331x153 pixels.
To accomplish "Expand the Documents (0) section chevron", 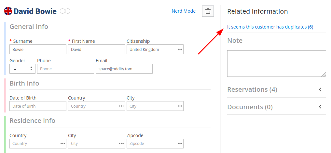I will point(320,107).
